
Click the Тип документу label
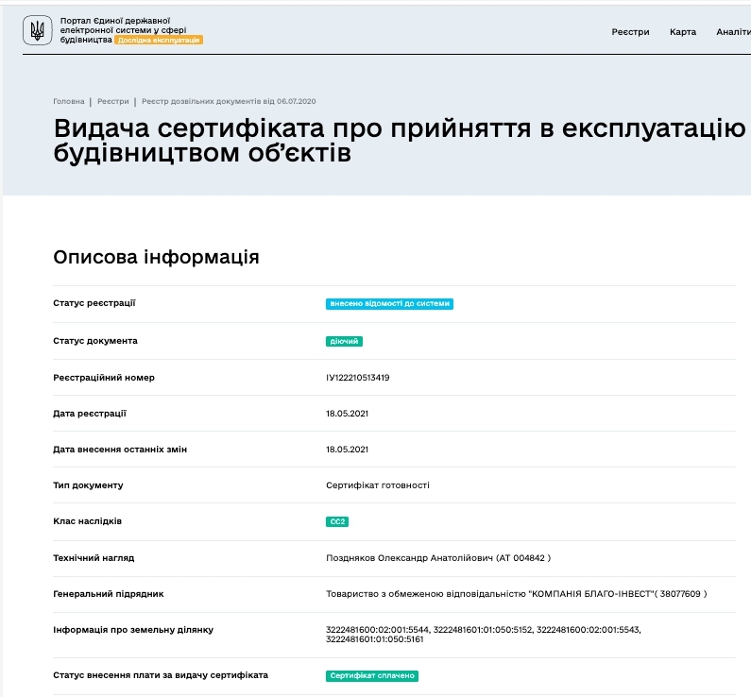coord(88,485)
